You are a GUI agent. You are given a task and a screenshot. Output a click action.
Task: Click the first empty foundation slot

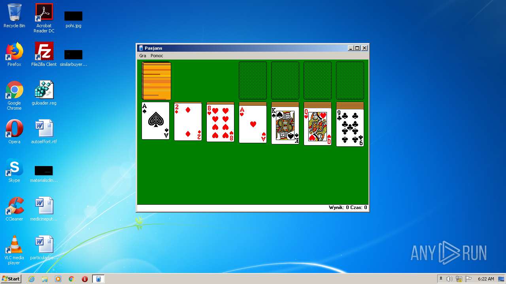[x=253, y=80]
